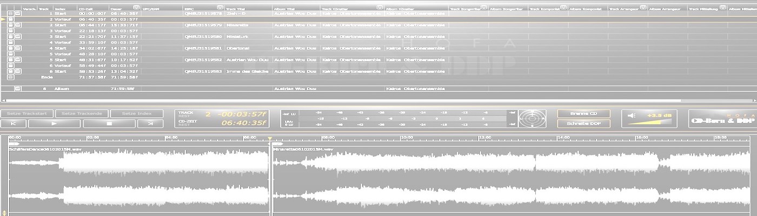This screenshot has width=757, height=216.
Task: Click the Setze Trackstart button
Action: coord(28,113)
